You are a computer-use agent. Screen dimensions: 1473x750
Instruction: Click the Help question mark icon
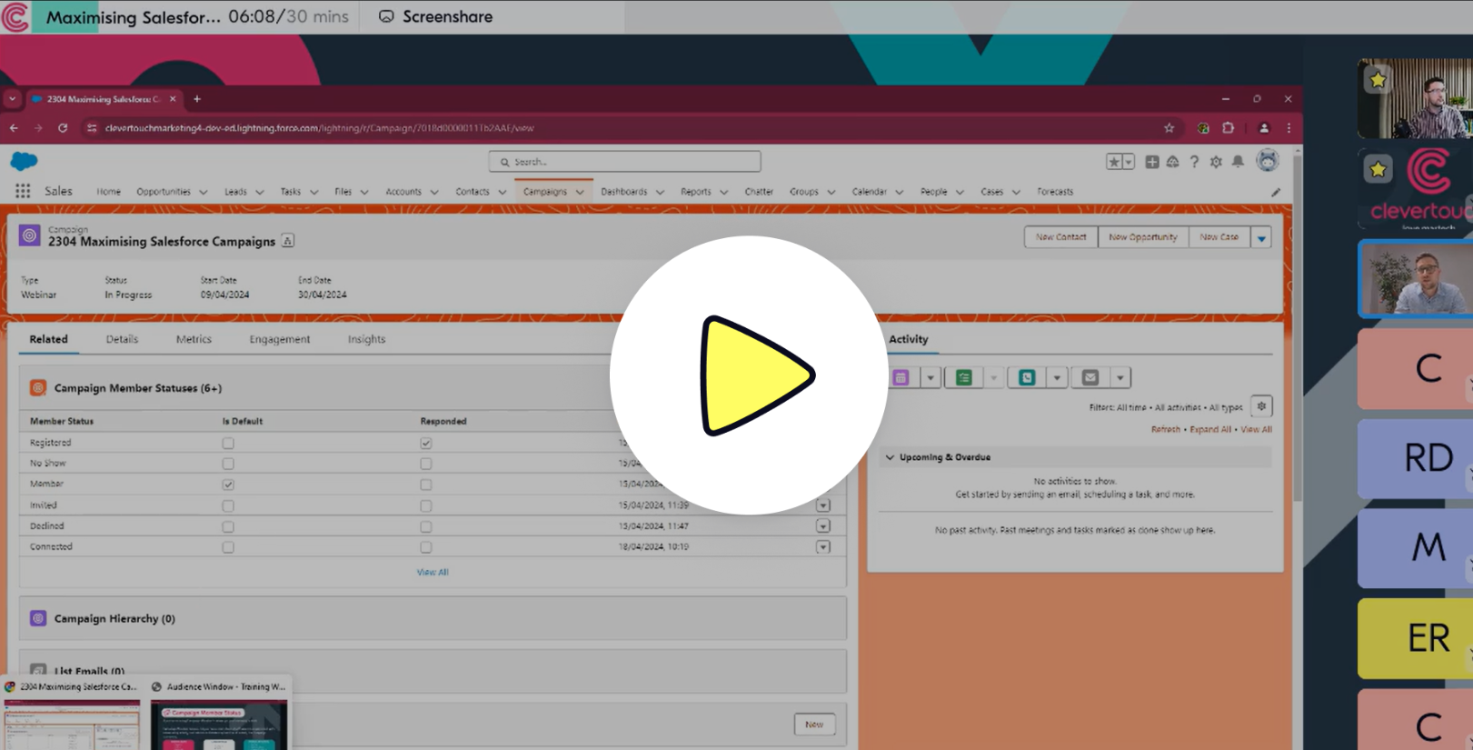tap(1194, 162)
